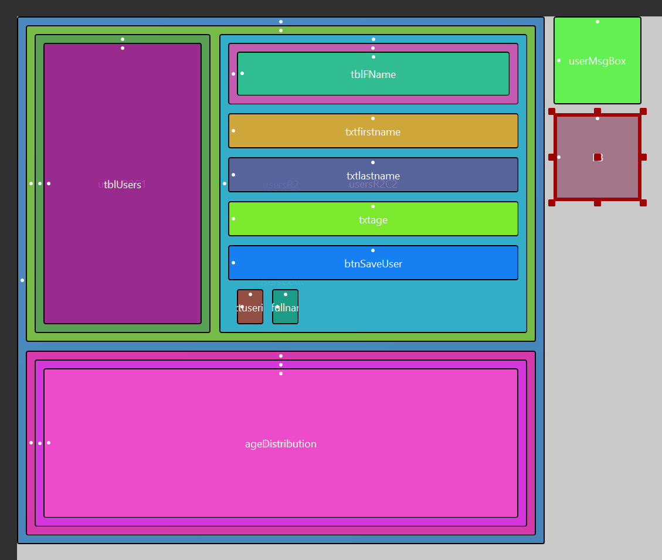Select the small teal fullnar box
The width and height of the screenshot is (662, 560).
coord(286,307)
